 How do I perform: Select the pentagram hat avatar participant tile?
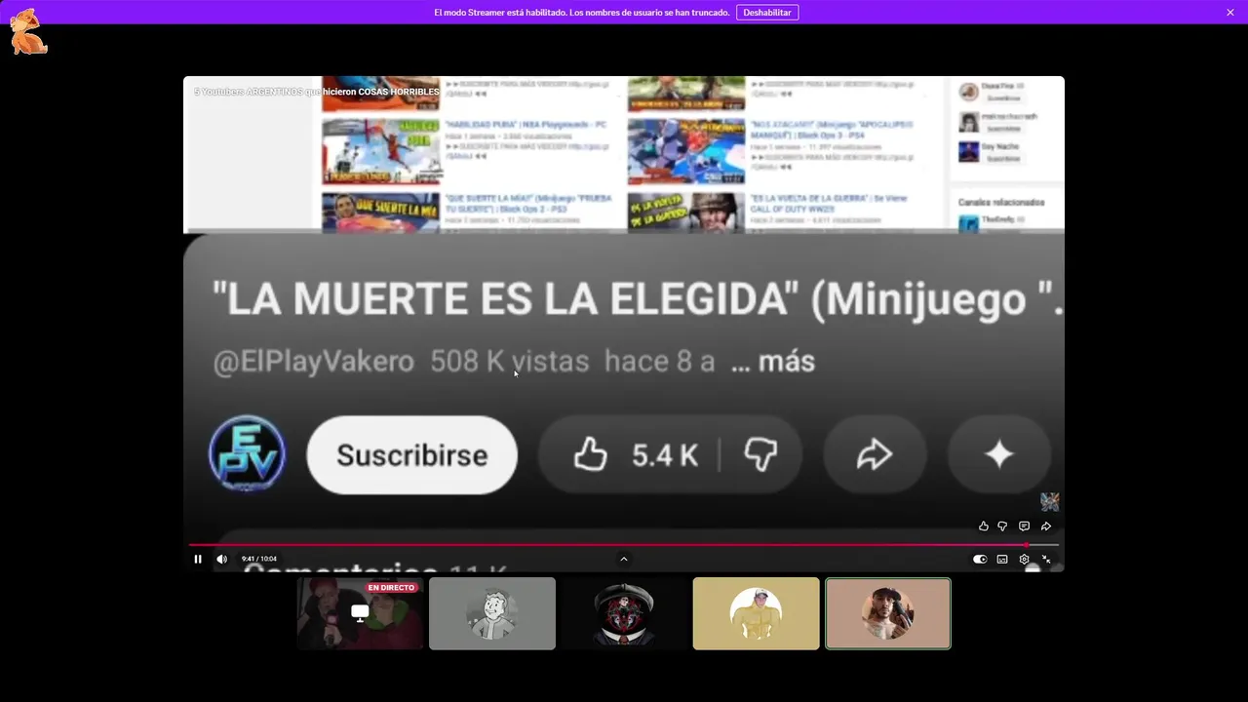pos(624,613)
